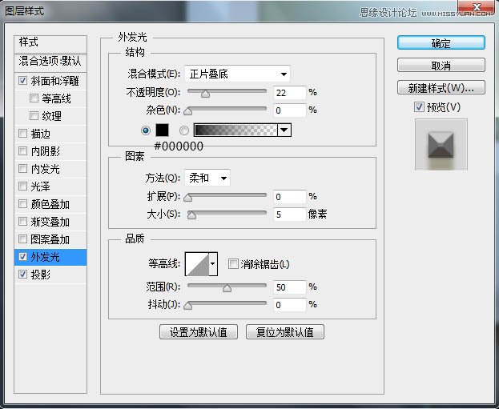Enable the 颜色叠加 checkbox
The image size is (499, 409).
[22, 203]
